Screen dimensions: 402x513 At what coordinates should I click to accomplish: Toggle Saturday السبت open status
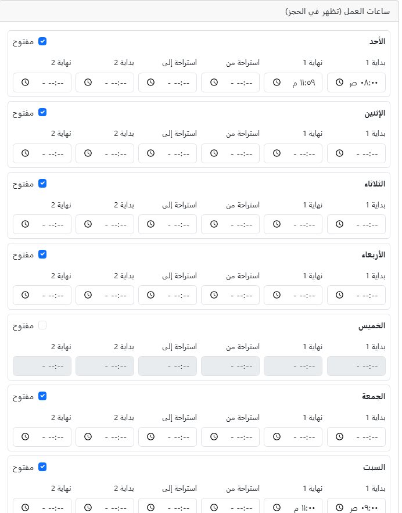click(42, 467)
